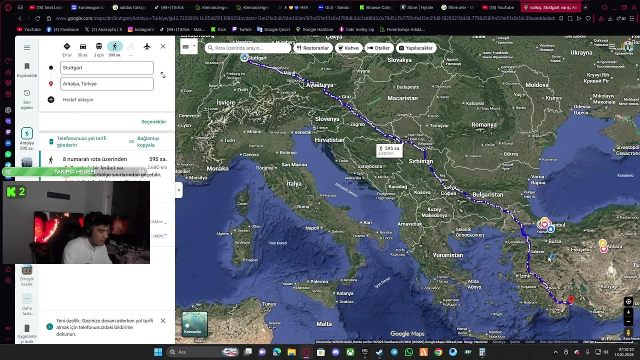Click the Rota üzerinde arayın search box
640x360 pixels.
(x=247, y=48)
